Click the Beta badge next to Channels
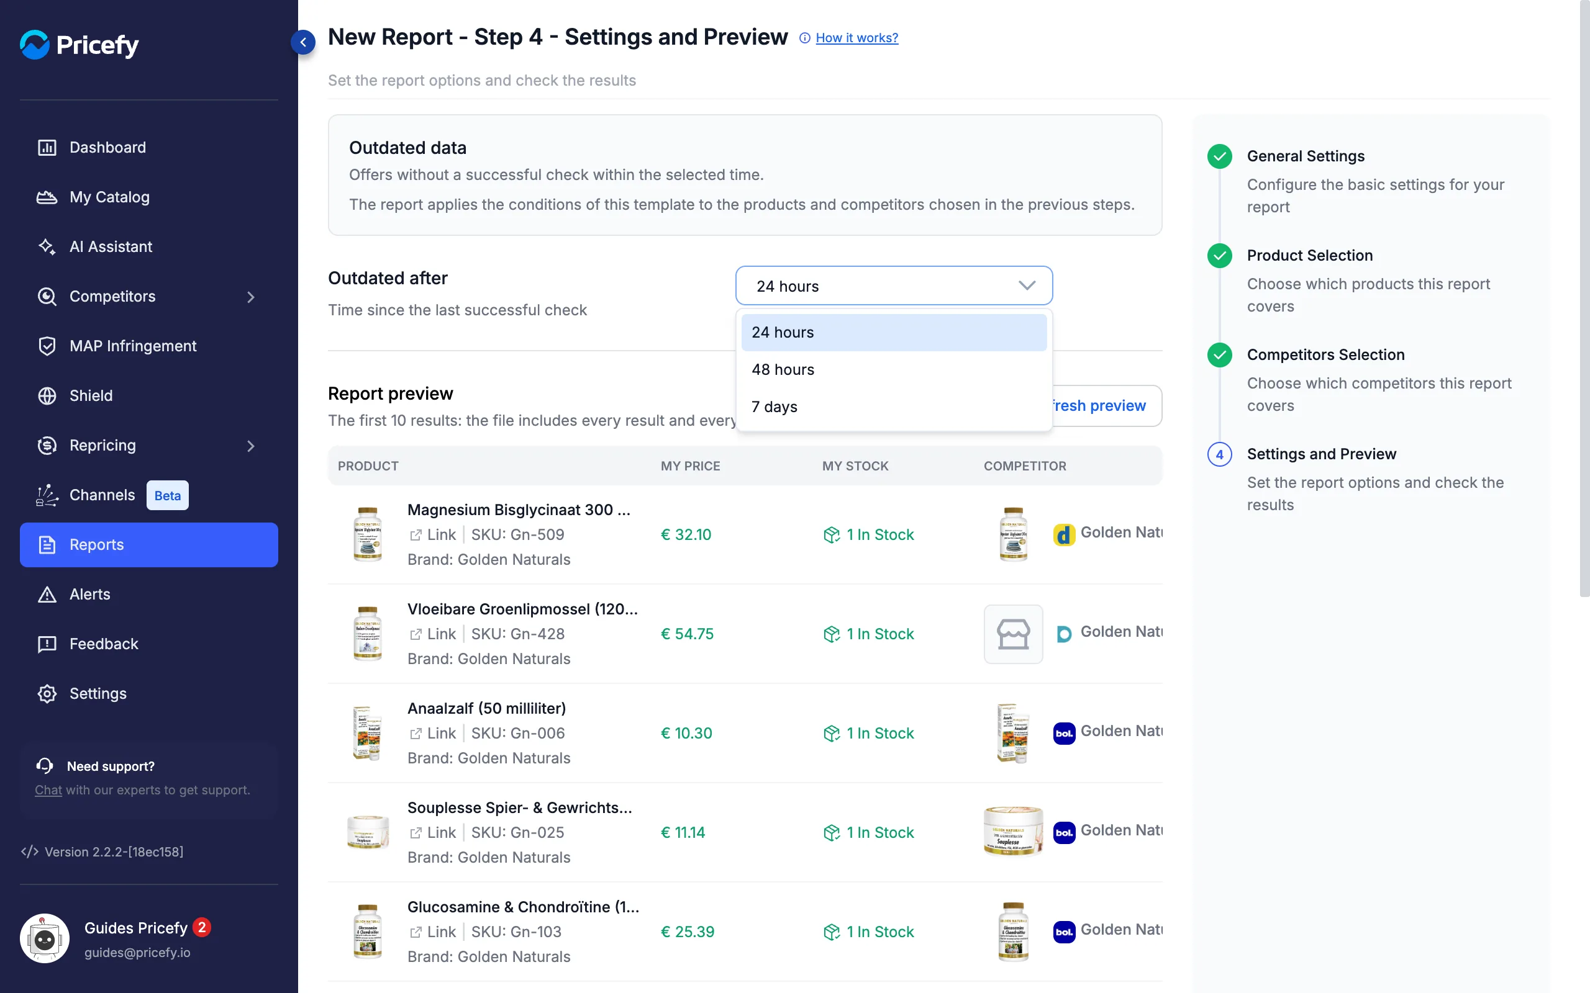 [x=168, y=495]
